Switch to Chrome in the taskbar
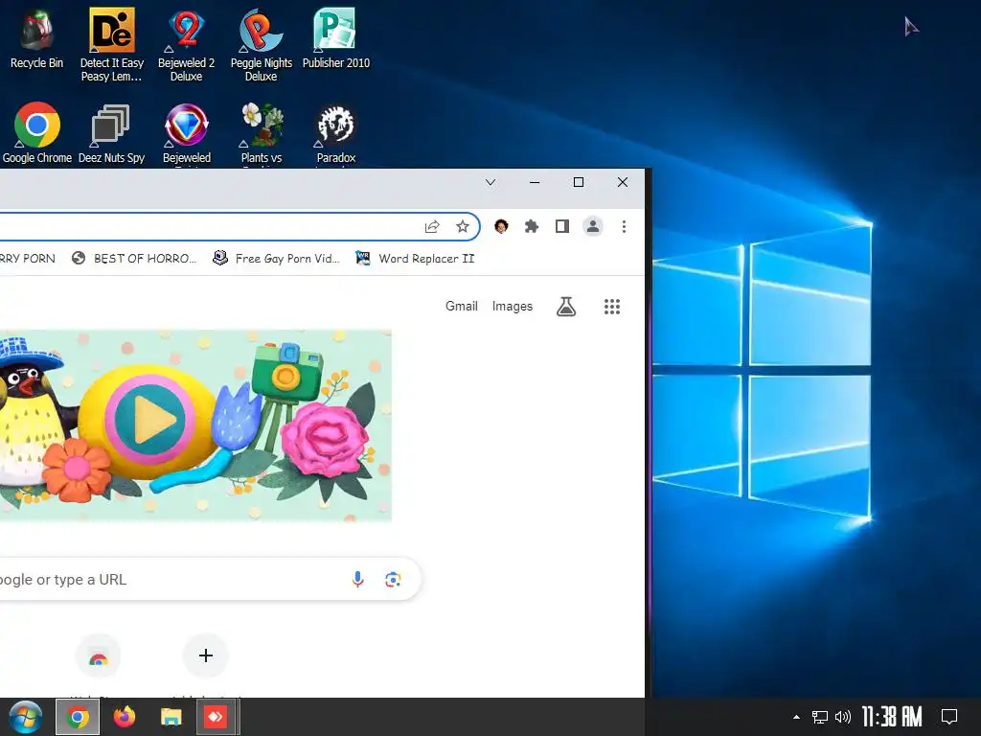The width and height of the screenshot is (981, 736). 78,717
